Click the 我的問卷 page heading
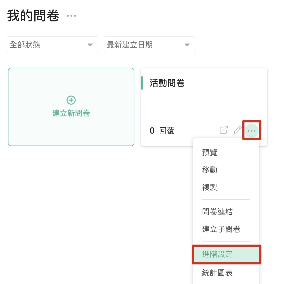 coord(33,16)
